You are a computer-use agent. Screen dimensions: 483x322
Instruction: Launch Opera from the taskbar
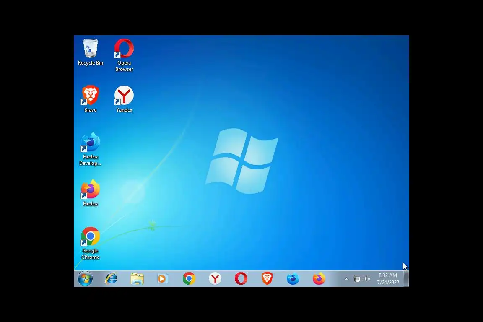coord(241,279)
